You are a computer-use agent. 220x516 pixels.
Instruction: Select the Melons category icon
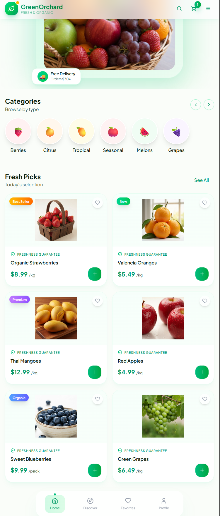(x=145, y=132)
